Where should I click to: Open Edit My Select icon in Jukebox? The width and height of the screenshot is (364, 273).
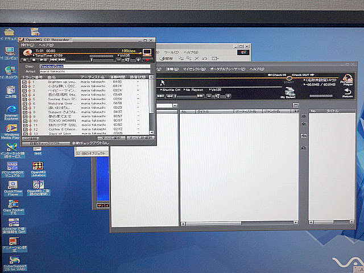coord(288,93)
